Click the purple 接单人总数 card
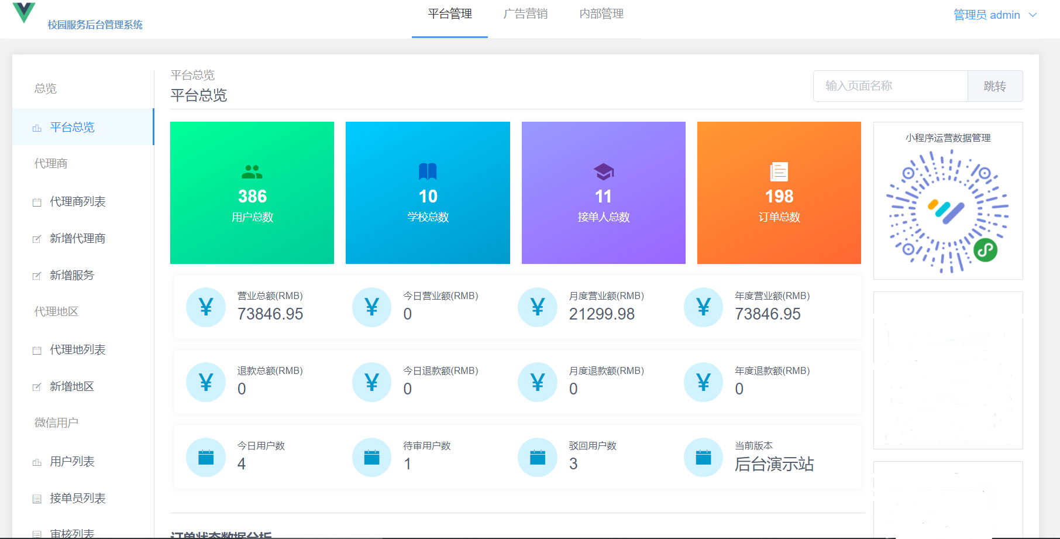Image resolution: width=1060 pixels, height=539 pixels. (x=603, y=193)
